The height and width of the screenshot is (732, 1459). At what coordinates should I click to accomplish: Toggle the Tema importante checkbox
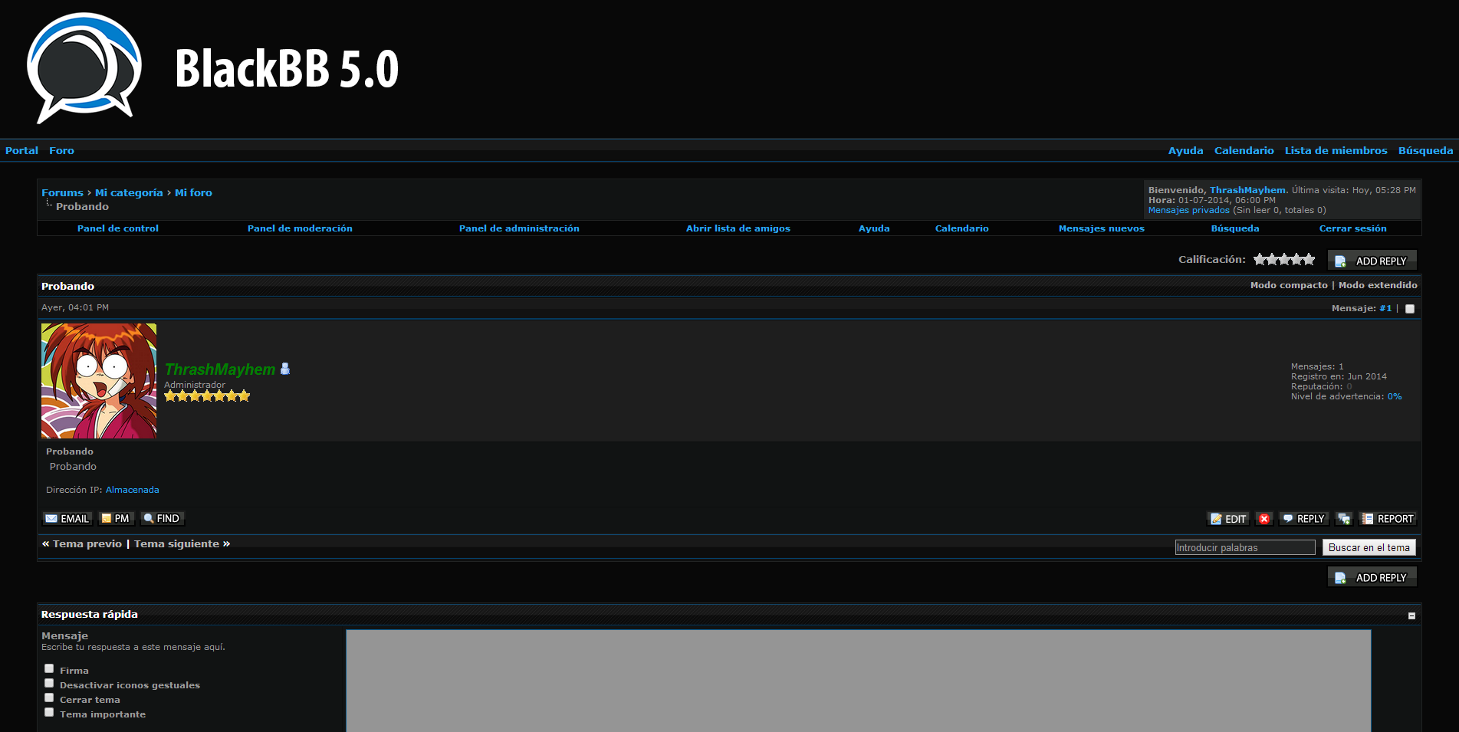pos(49,712)
